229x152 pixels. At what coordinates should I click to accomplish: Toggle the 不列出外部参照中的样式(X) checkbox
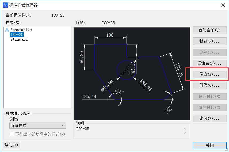12,134
